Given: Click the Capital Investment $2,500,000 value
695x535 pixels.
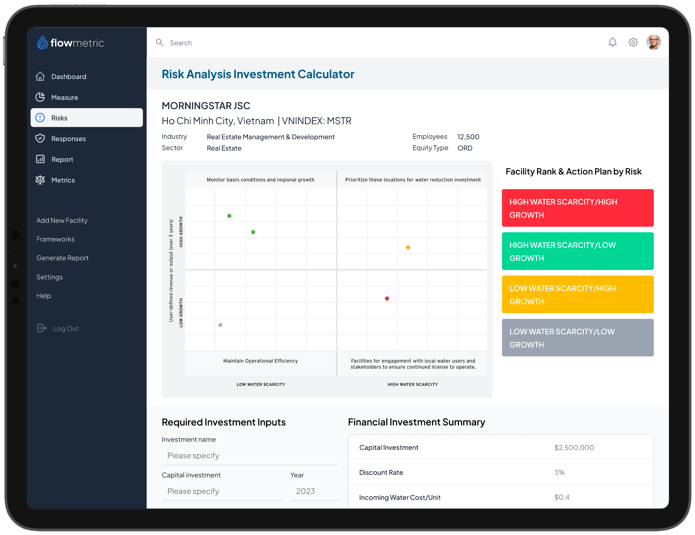Looking at the screenshot, I should click(574, 448).
